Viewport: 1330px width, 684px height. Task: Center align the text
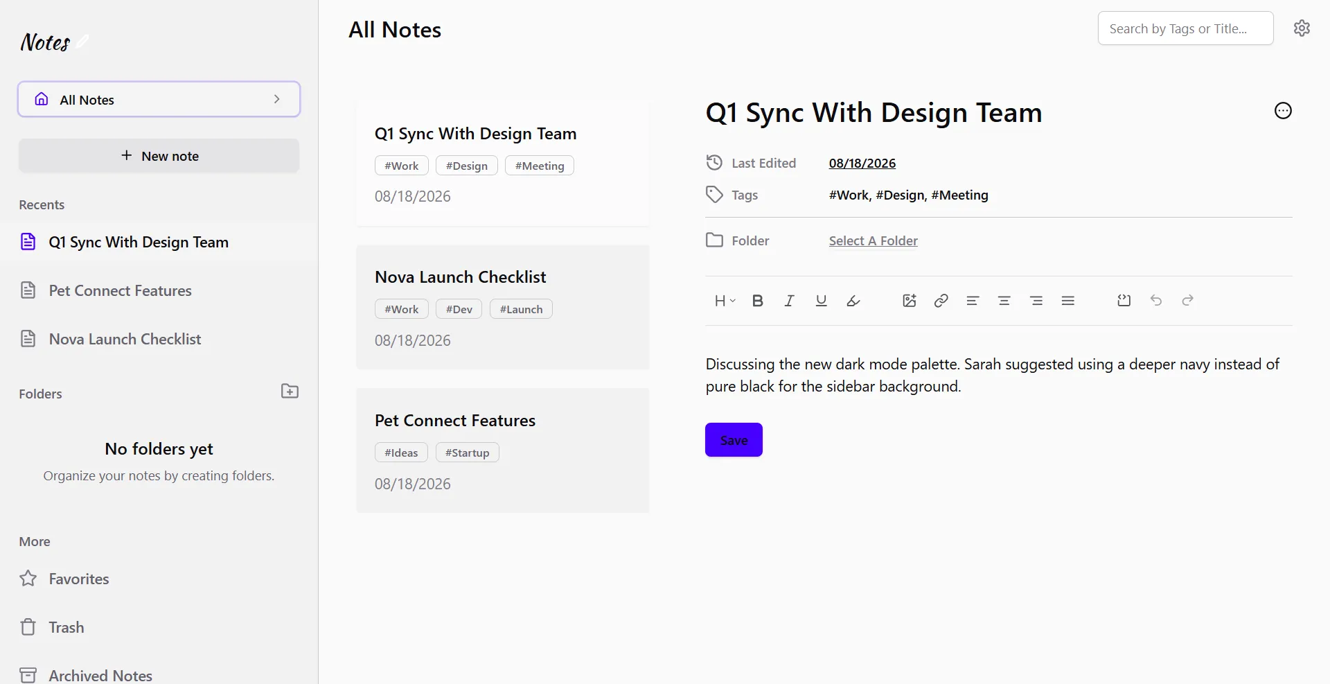pos(1004,301)
